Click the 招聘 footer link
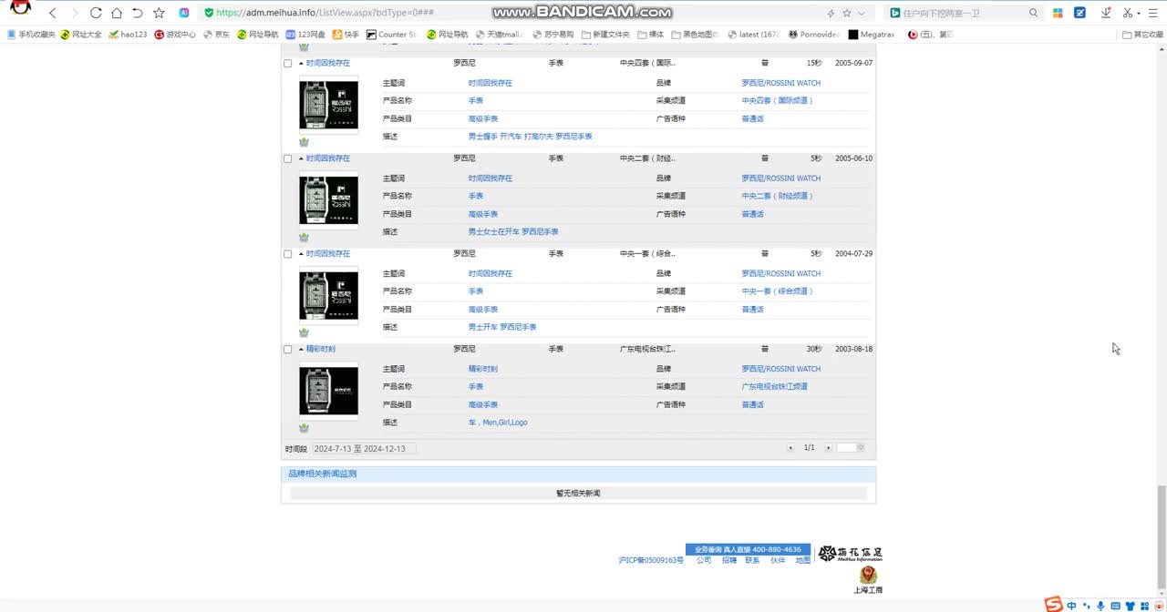Screen dimensions: 1167x612 point(729,561)
